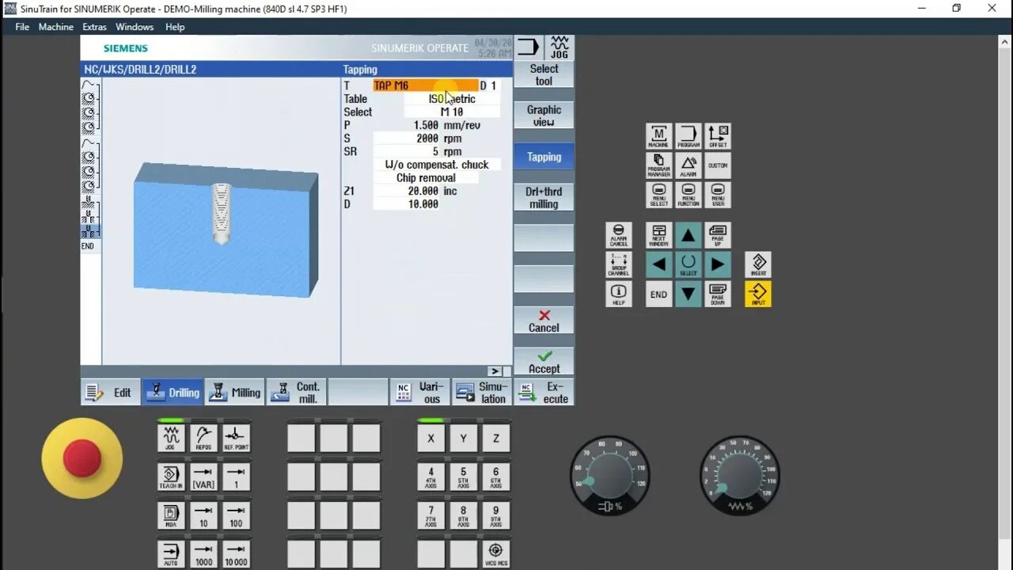This screenshot has width=1013, height=570.
Task: Activate REPOS mode key
Action: point(203,438)
